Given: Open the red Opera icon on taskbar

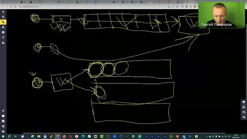Looking at the screenshot, I should pyautogui.click(x=70, y=136).
